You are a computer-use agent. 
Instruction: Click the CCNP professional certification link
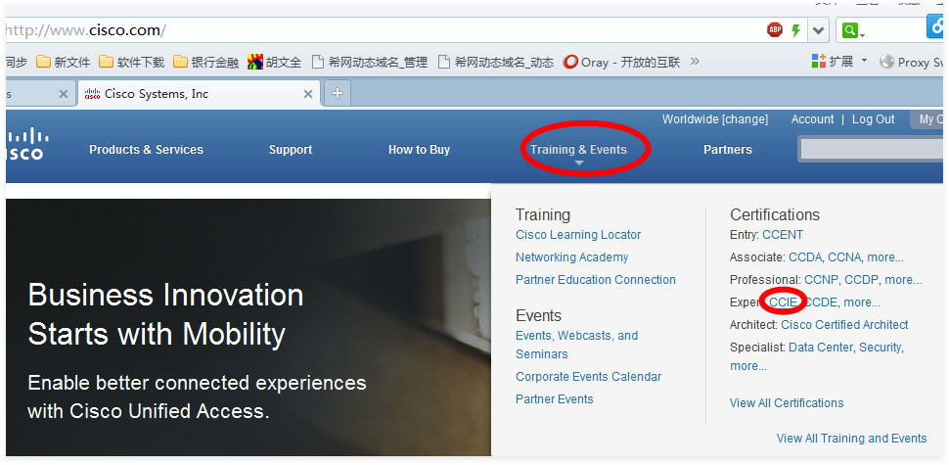[x=821, y=280]
